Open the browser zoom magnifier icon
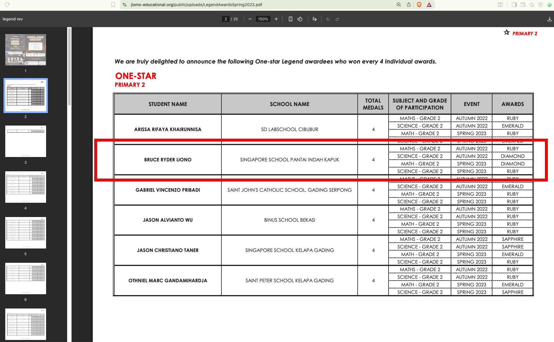554x342 pixels. tap(399, 5)
